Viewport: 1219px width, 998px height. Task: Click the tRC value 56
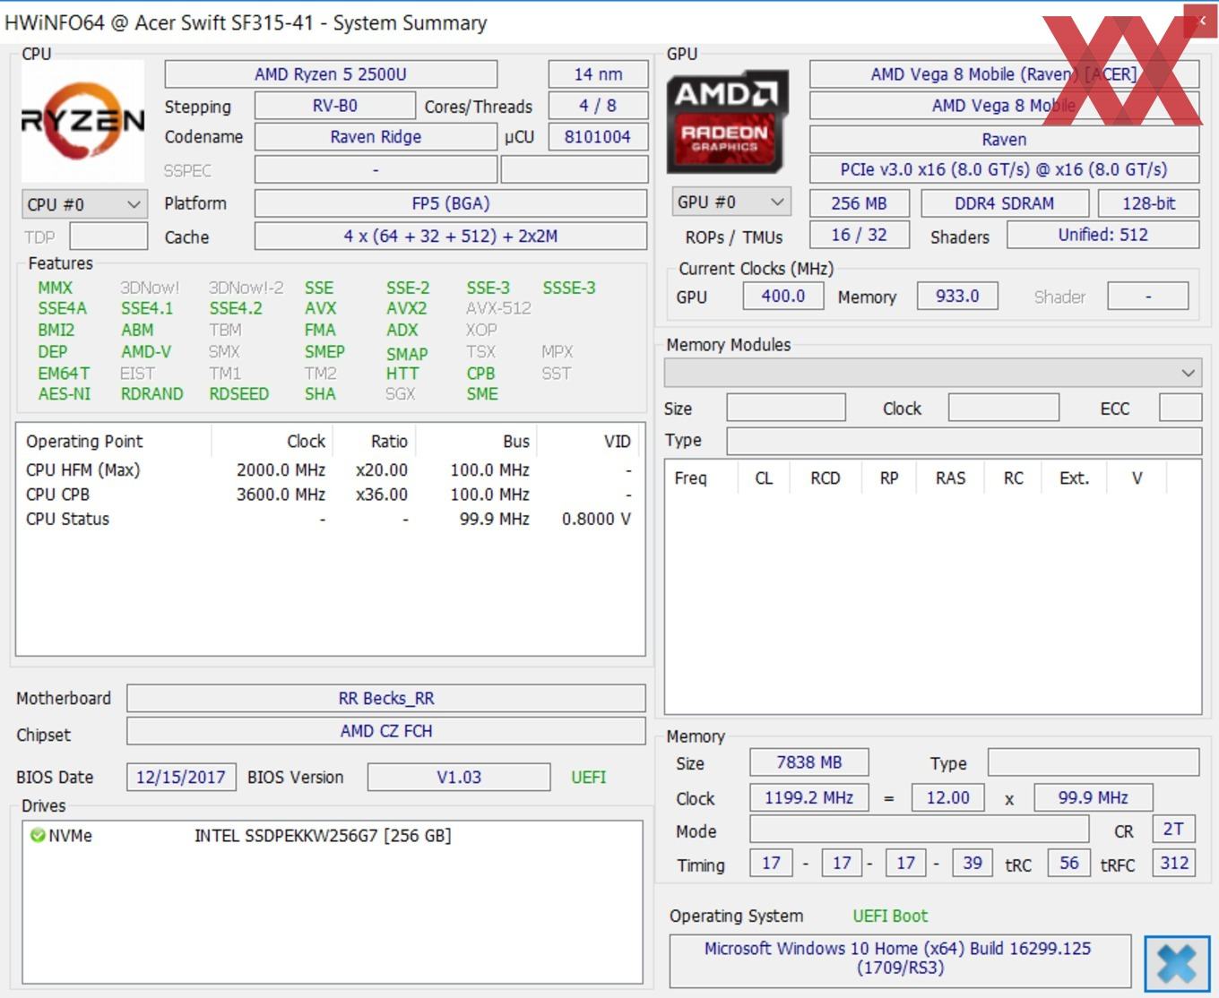tap(1069, 863)
